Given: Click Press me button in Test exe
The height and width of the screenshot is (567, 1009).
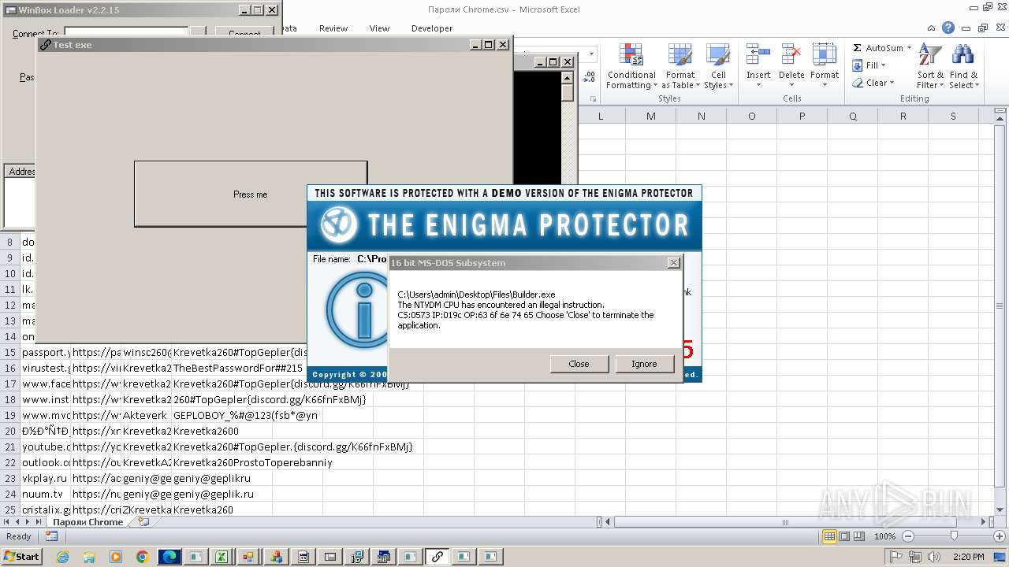Looking at the screenshot, I should 250,194.
